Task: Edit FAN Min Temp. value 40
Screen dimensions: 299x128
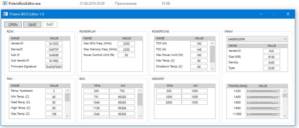Action: point(54,97)
